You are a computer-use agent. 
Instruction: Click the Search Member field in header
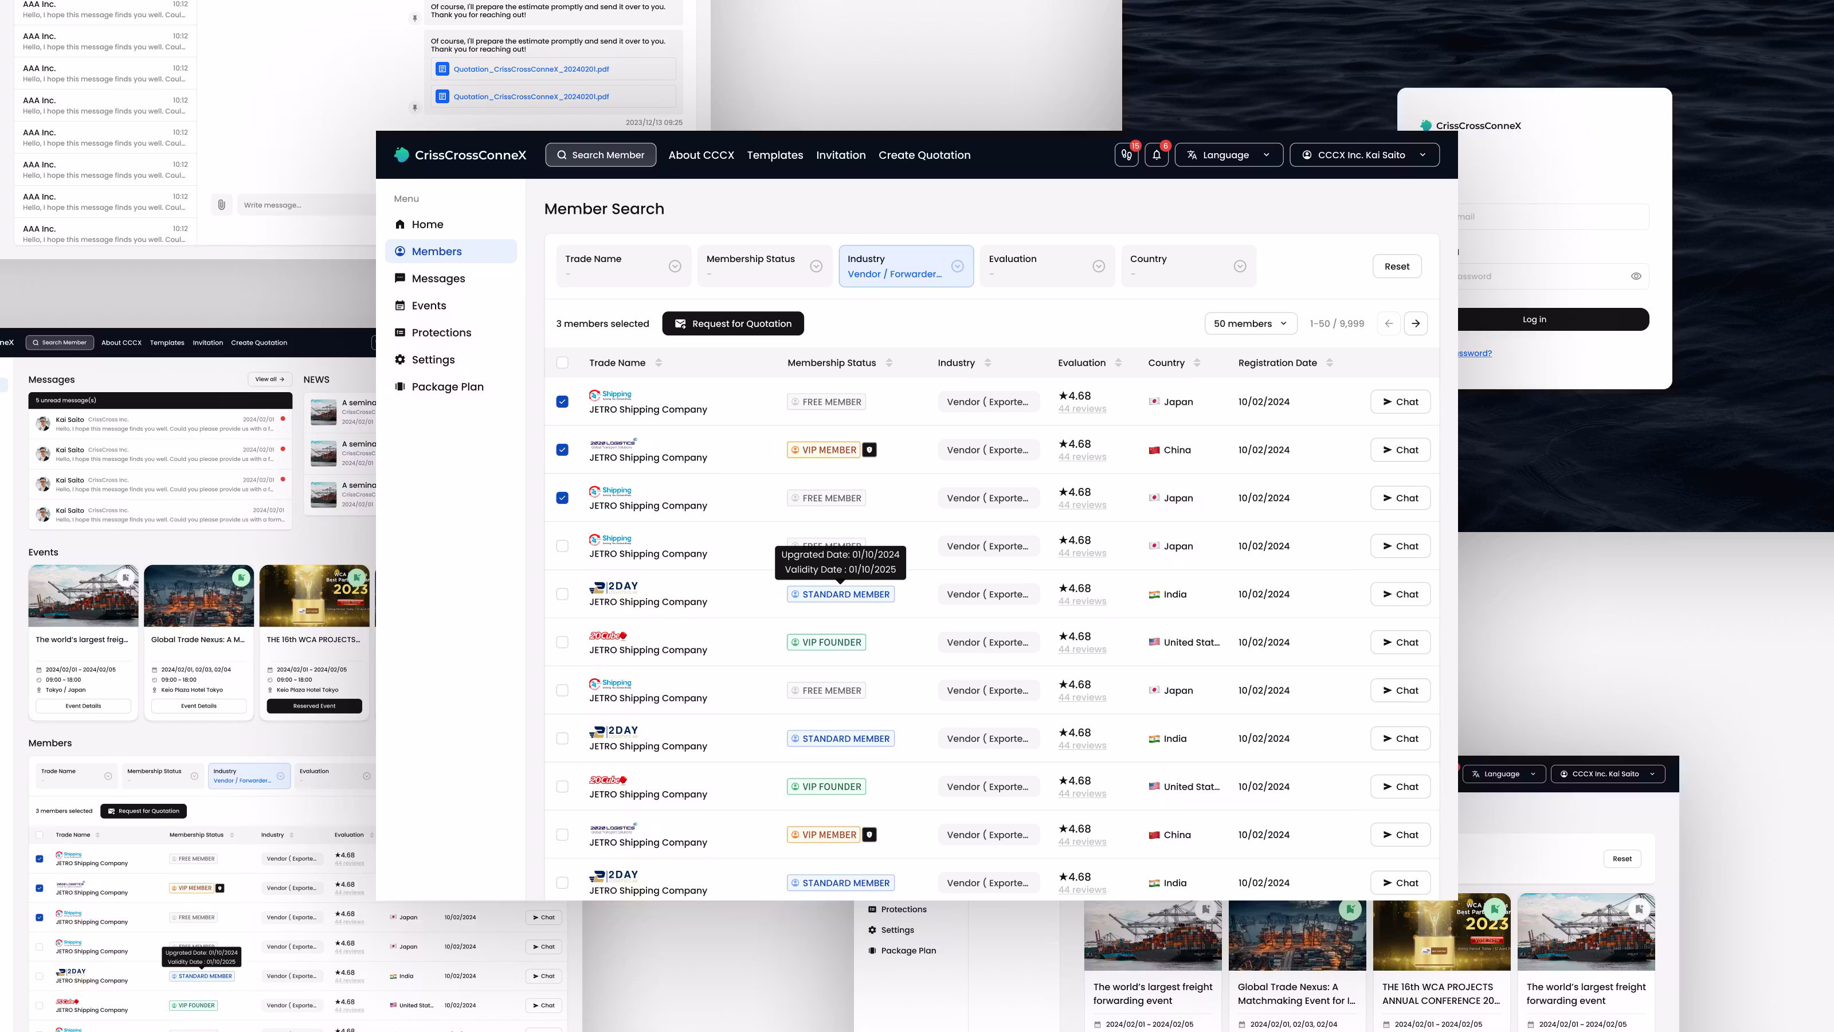coord(601,155)
